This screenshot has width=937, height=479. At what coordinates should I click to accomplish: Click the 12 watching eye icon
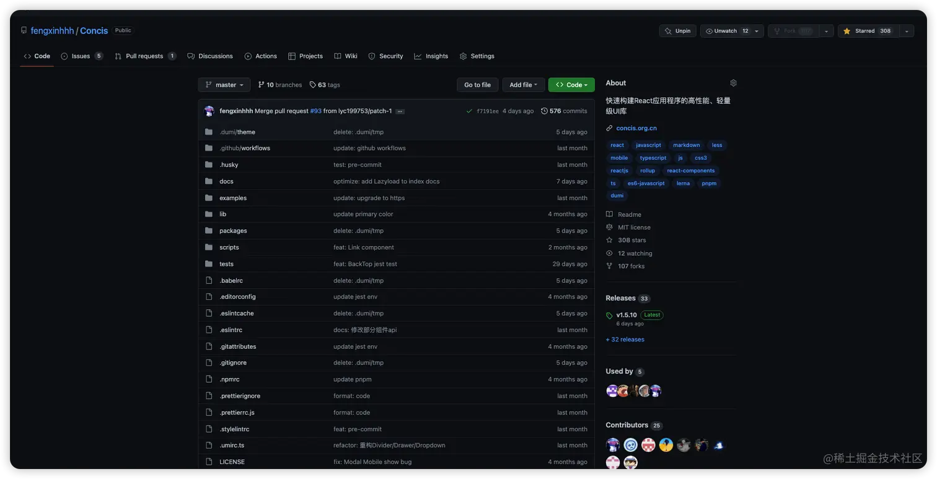[609, 253]
